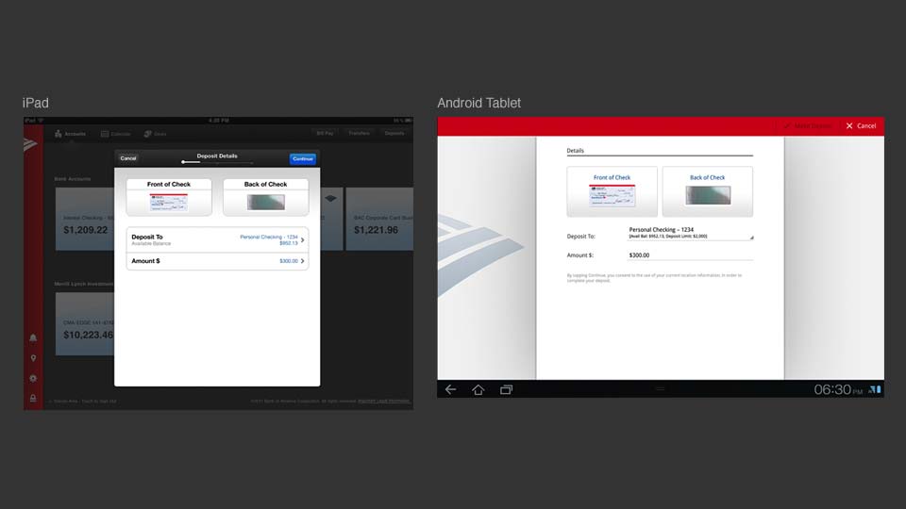
Task: Tap the graduation cap icon on iPad account card
Action: [330, 199]
